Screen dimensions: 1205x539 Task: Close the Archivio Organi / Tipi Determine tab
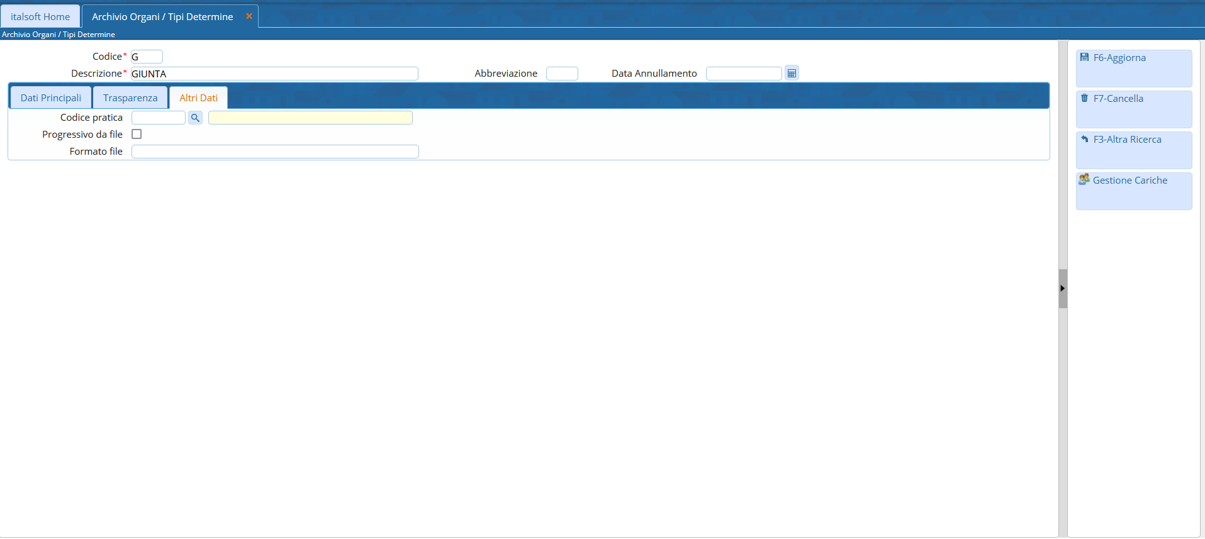(x=249, y=16)
